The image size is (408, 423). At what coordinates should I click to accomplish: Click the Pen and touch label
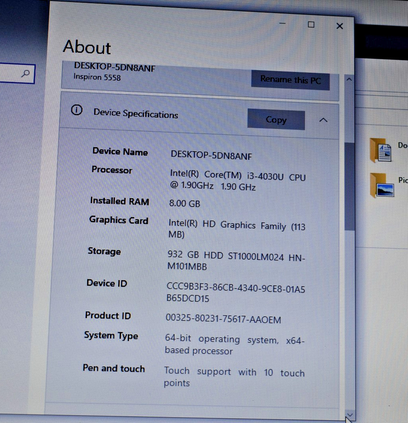click(114, 368)
